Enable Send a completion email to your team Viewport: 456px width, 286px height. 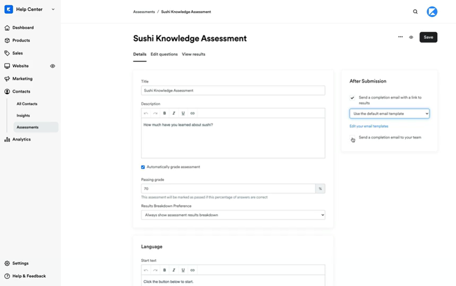pyautogui.click(x=352, y=138)
